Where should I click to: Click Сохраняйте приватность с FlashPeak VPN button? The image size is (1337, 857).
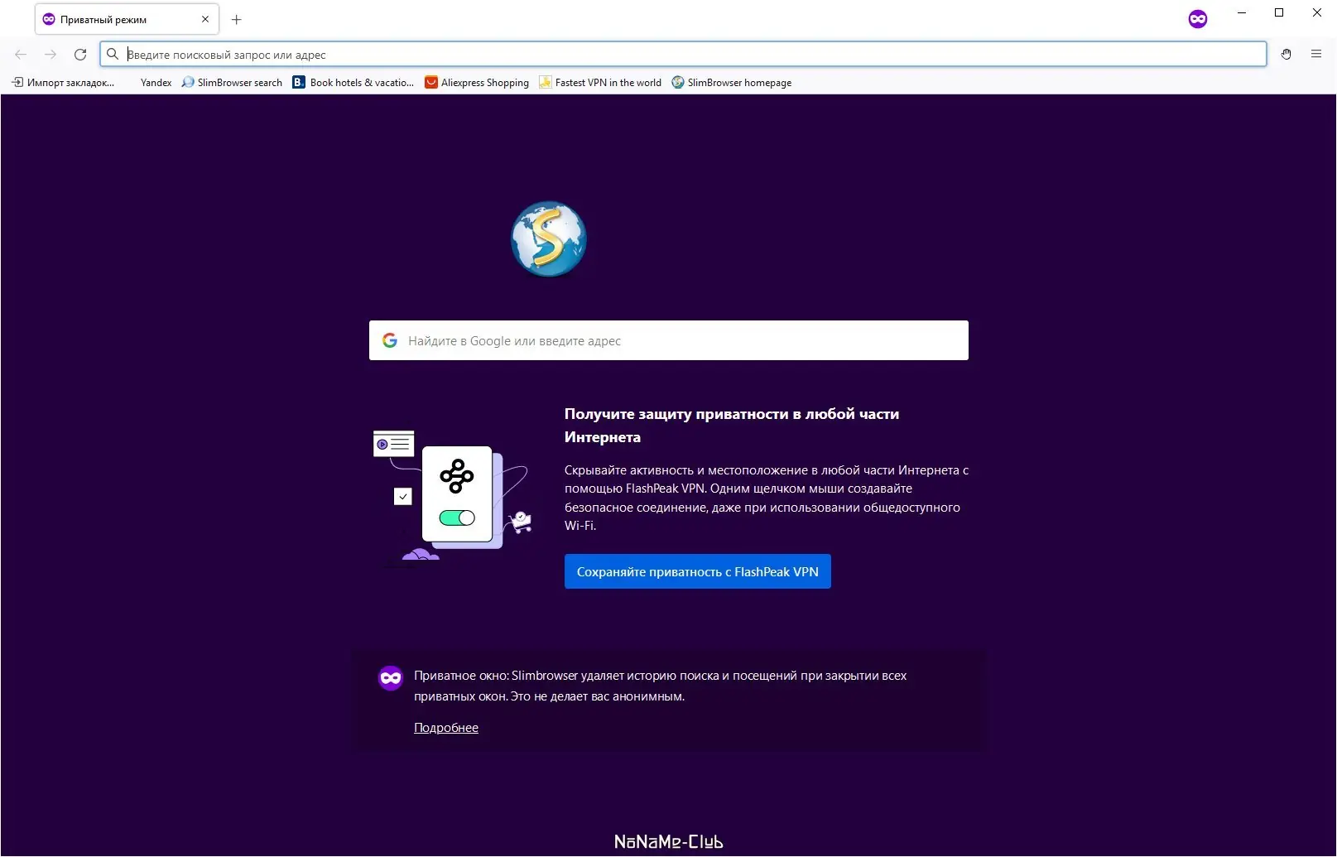[x=698, y=571]
